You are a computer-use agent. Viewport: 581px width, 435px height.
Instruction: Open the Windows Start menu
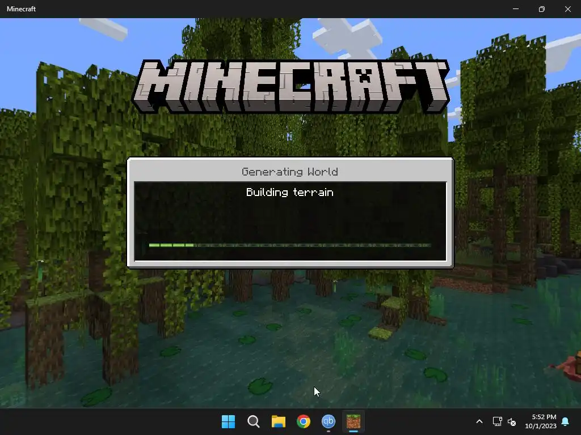tap(228, 421)
